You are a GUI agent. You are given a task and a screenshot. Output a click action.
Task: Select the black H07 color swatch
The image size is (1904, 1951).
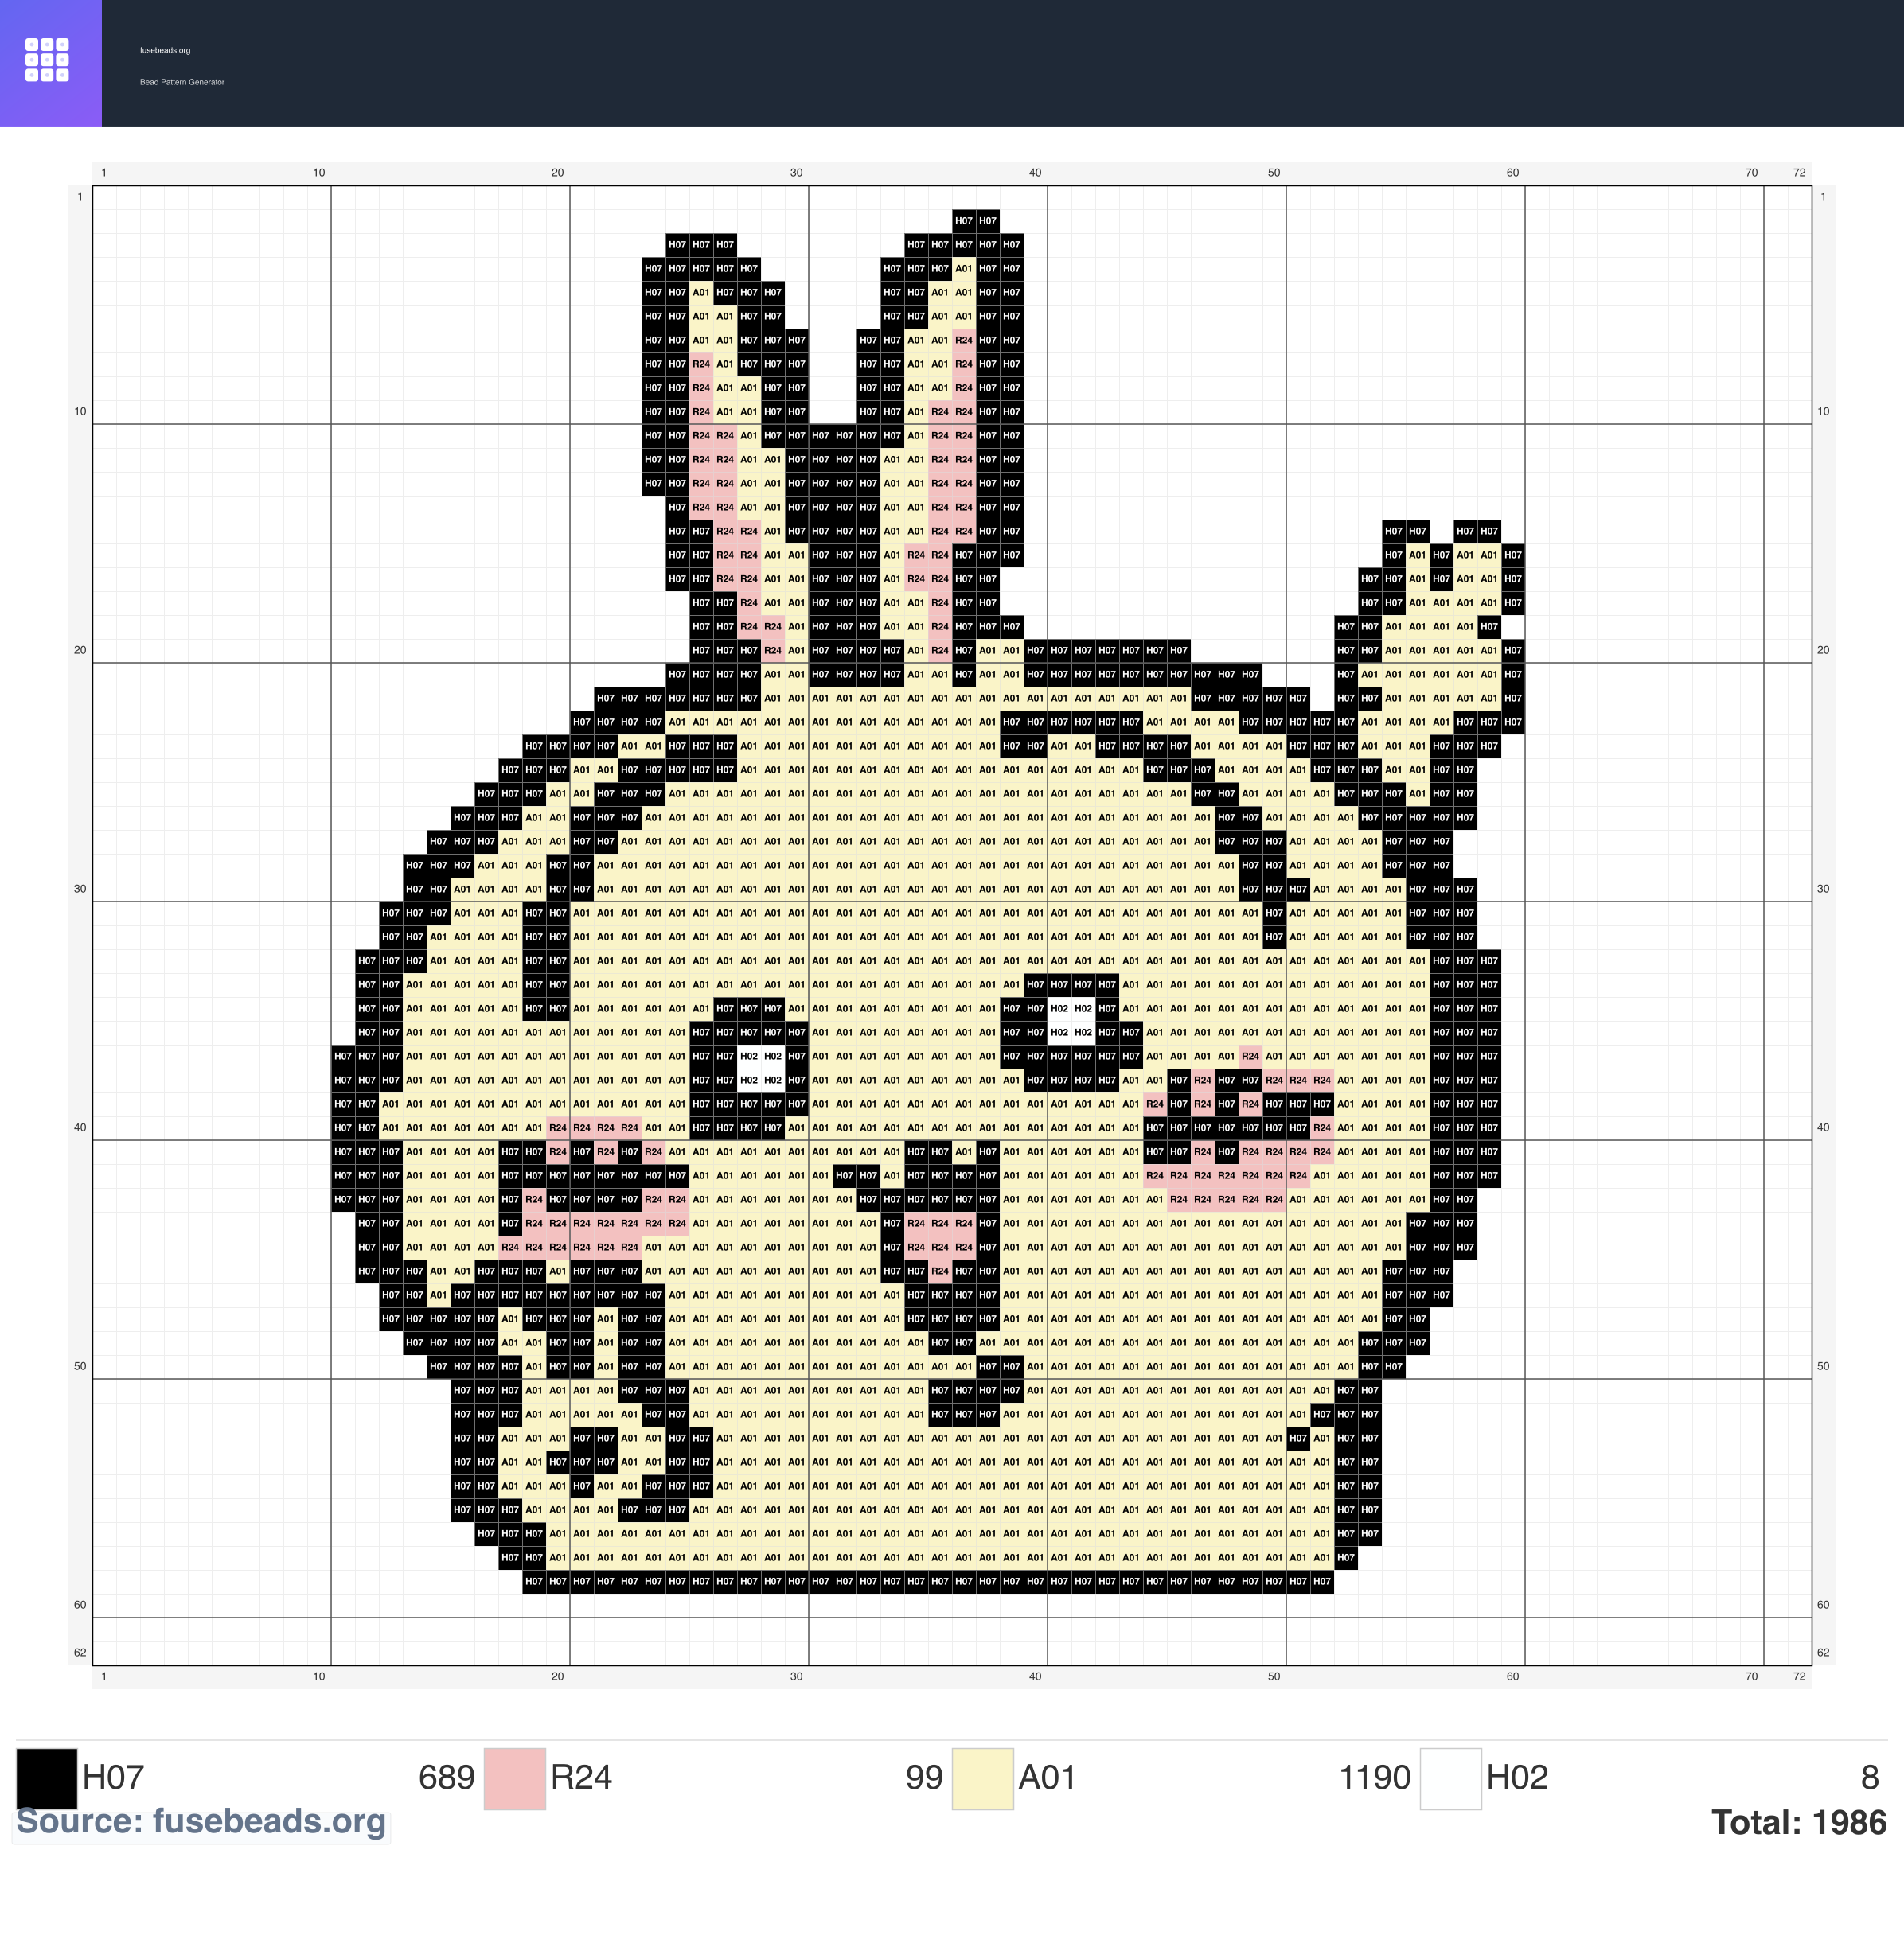click(46, 1778)
